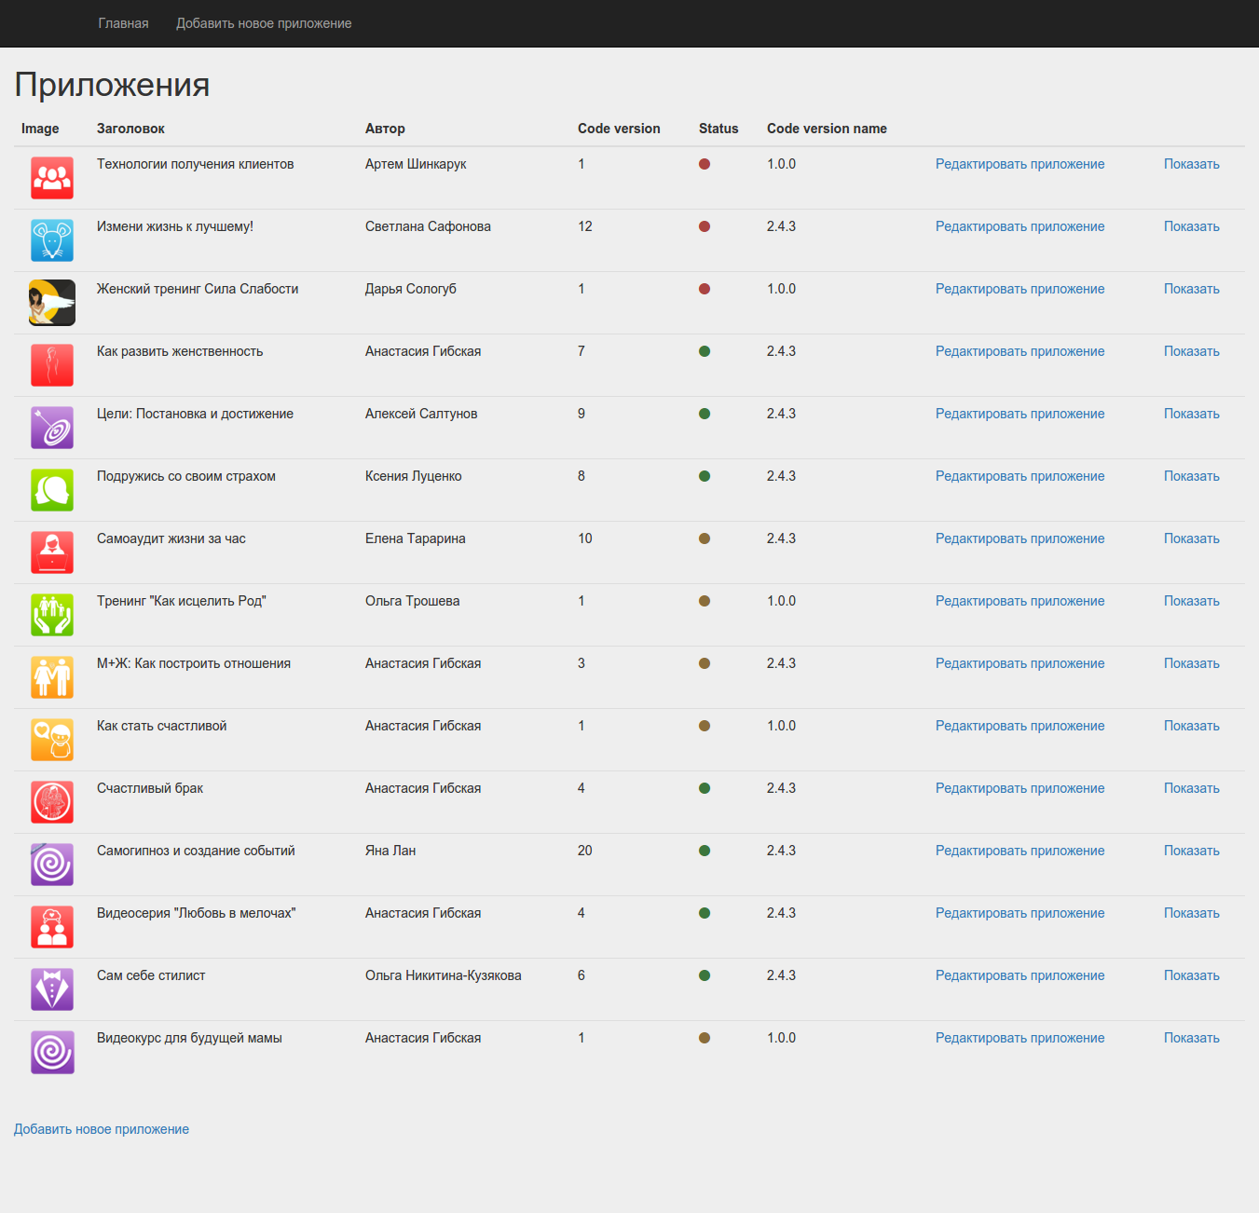Edit the app 'Сам себе стилист'
Image resolution: width=1259 pixels, height=1213 pixels.
click(1020, 975)
